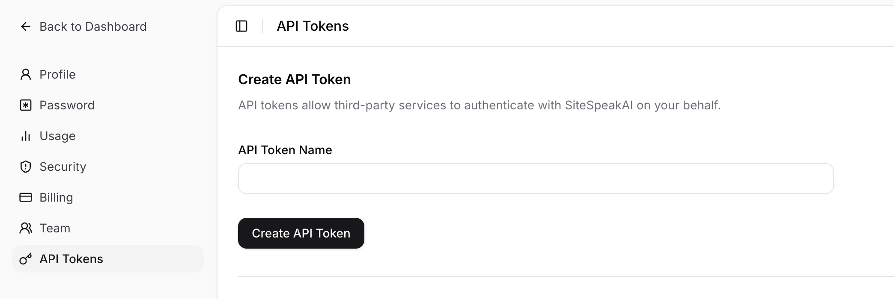Toggle the sidebar panel icon in header
The image size is (894, 299).
[x=241, y=26]
